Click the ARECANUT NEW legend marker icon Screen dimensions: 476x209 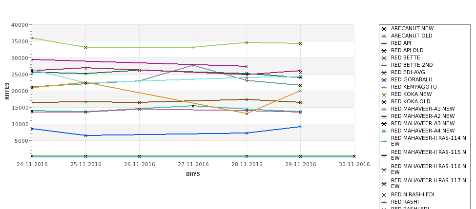(384, 29)
